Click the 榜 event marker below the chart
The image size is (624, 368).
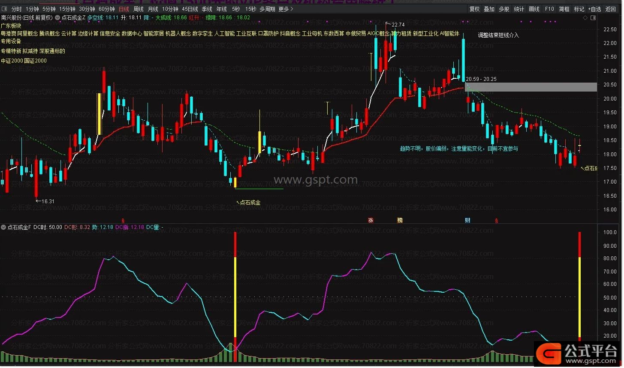[x=400, y=220]
